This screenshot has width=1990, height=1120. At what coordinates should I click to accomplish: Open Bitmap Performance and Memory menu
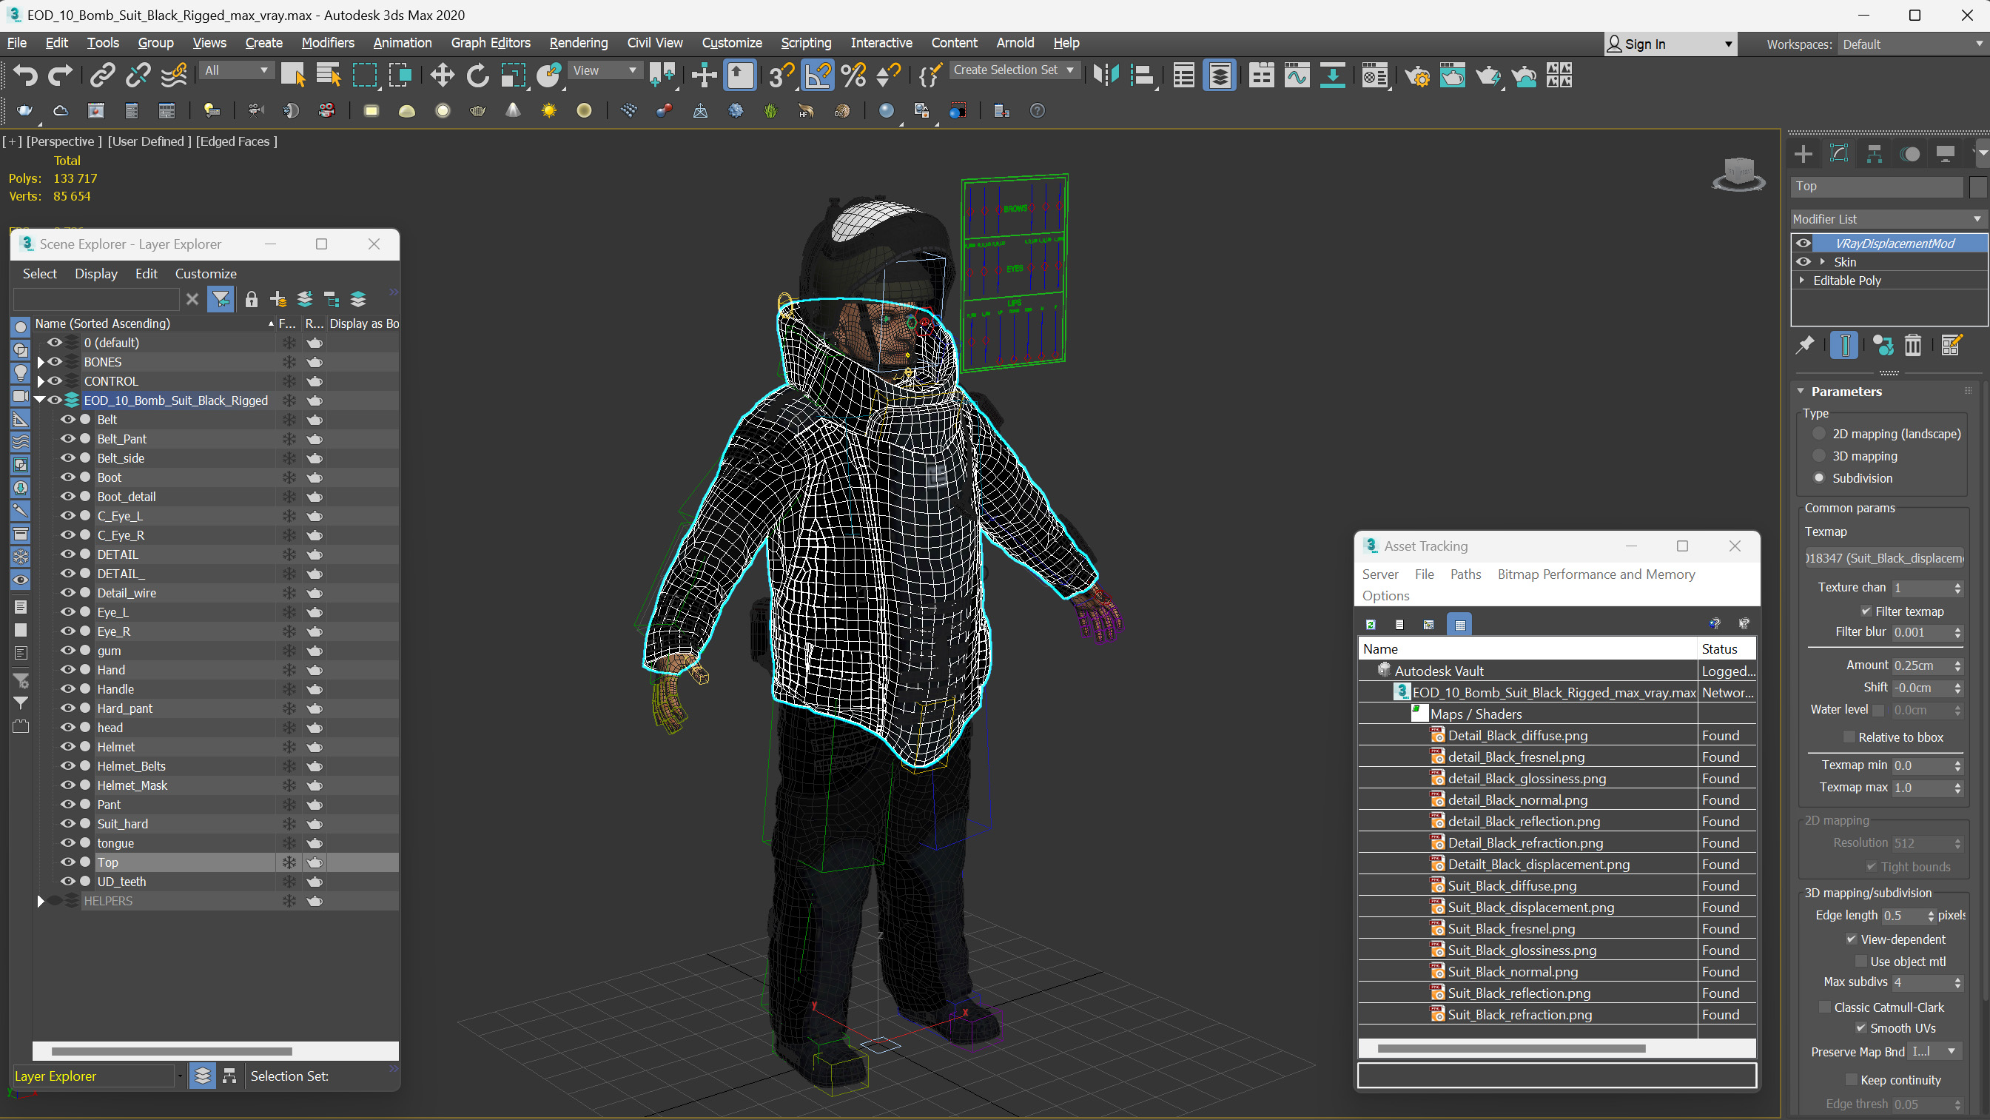[x=1596, y=574]
